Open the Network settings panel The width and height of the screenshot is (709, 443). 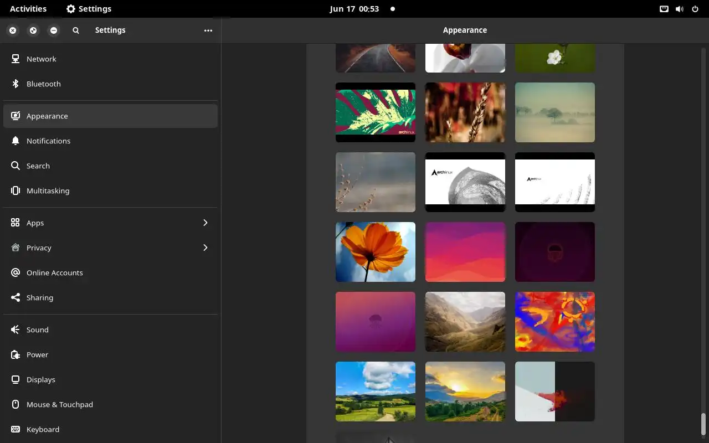click(110, 59)
